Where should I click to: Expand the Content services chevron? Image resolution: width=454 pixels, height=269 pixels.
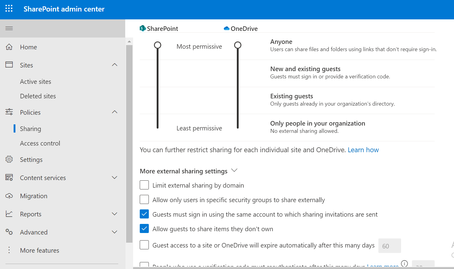115,178
